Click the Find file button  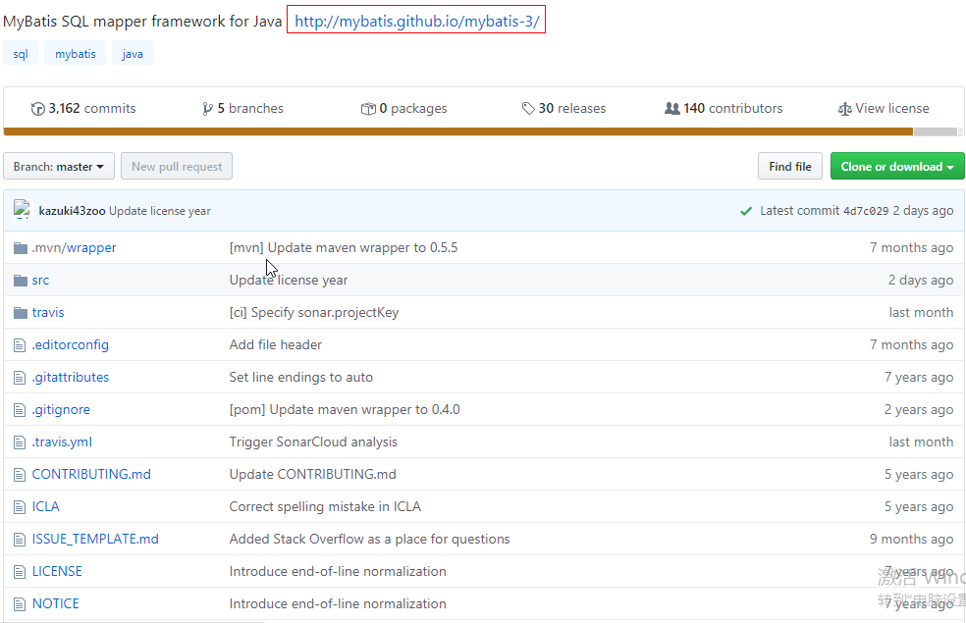pyautogui.click(x=790, y=166)
